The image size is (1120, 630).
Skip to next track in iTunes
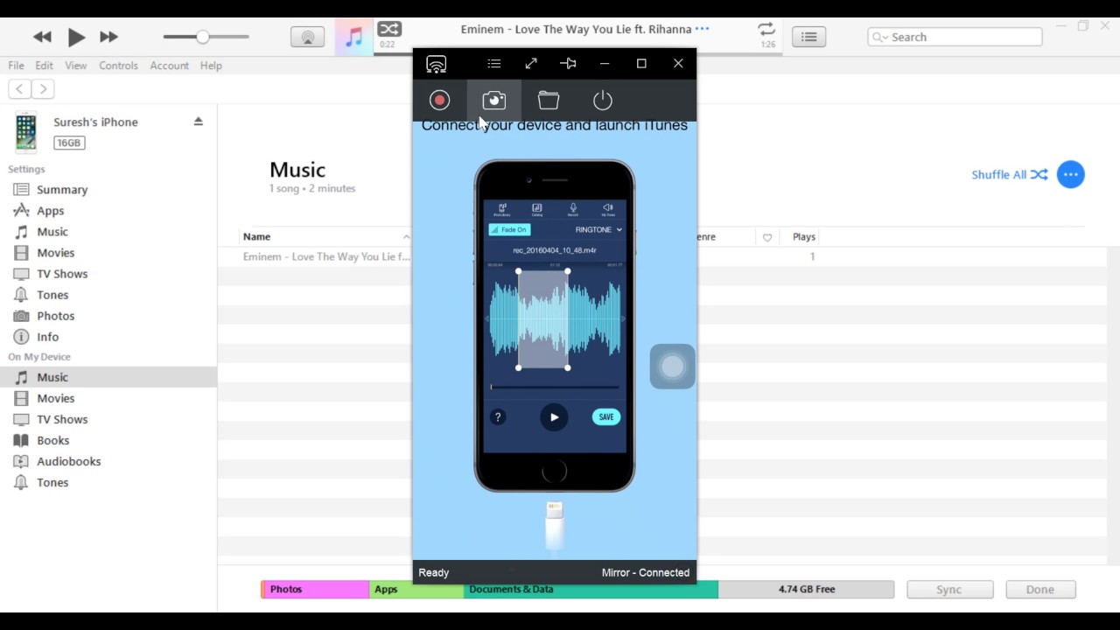point(108,37)
